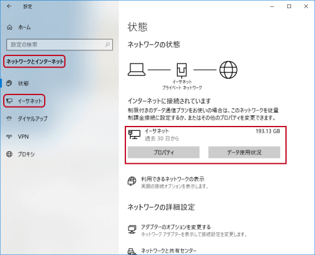315x255 pixels.
Task: Open the ホーム home page
Action: pos(25,27)
